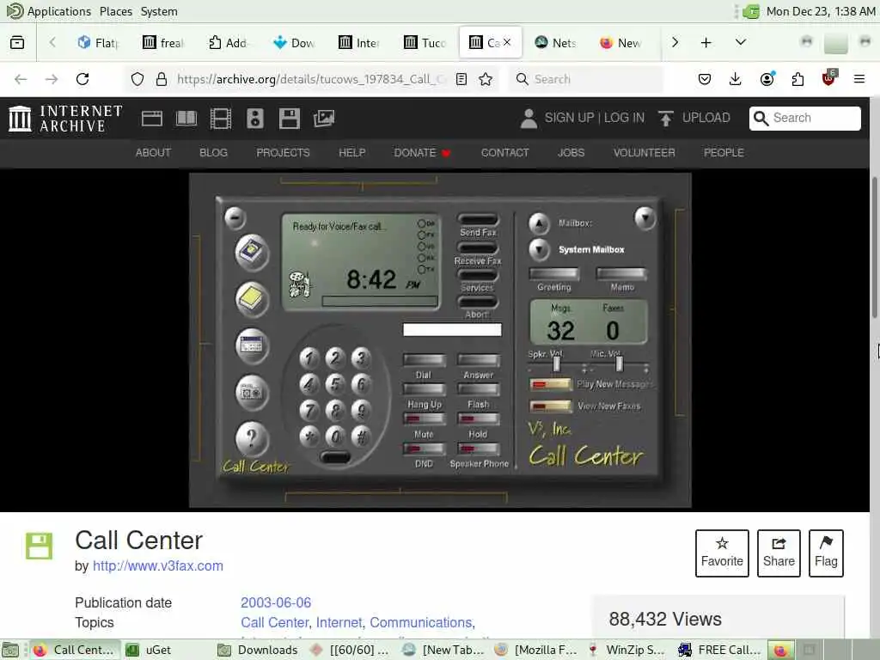Open the Firefox downloads panel
Screen dimensions: 880x660
(x=736, y=79)
